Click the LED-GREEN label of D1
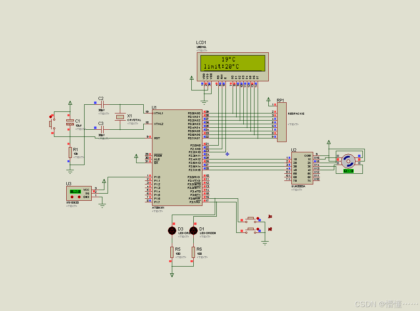The height and width of the screenshot is (311, 420). coord(208,233)
